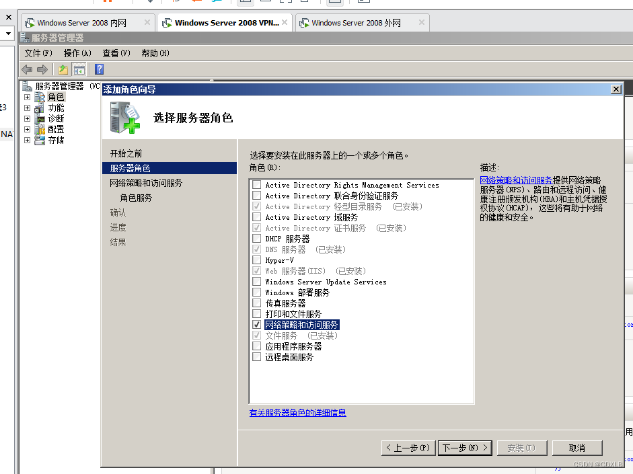
Task: Check Active Directory 联合身份验证服务
Action: click(x=257, y=196)
